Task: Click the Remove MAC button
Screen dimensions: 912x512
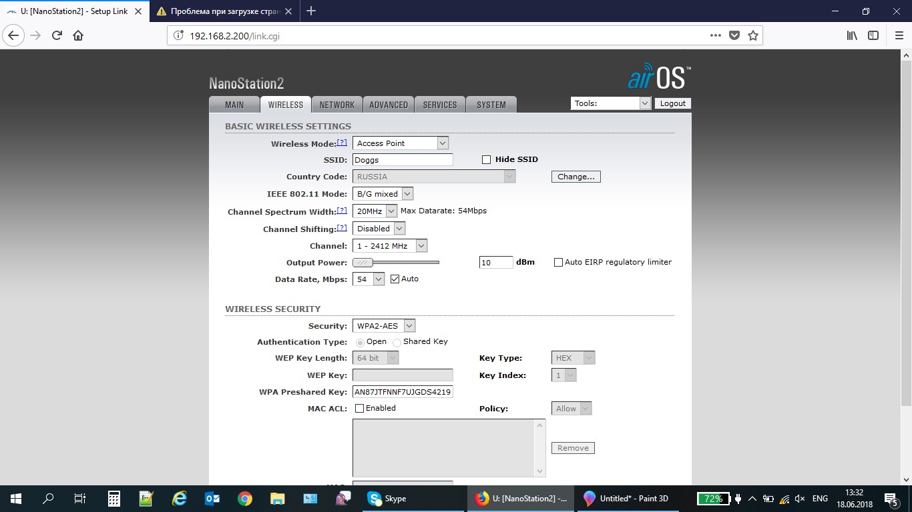Action: coord(573,448)
